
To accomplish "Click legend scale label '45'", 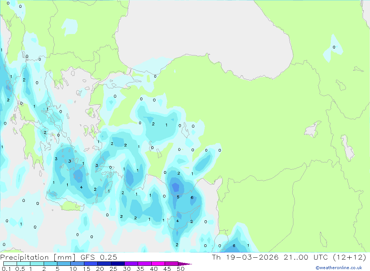I will click(167, 269).
